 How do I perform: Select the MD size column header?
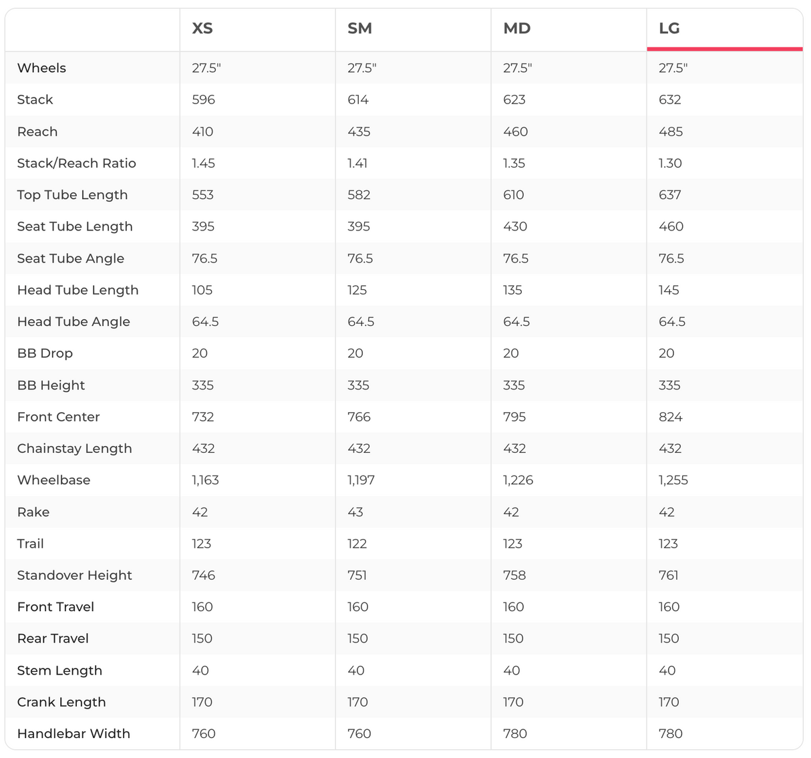pyautogui.click(x=516, y=29)
